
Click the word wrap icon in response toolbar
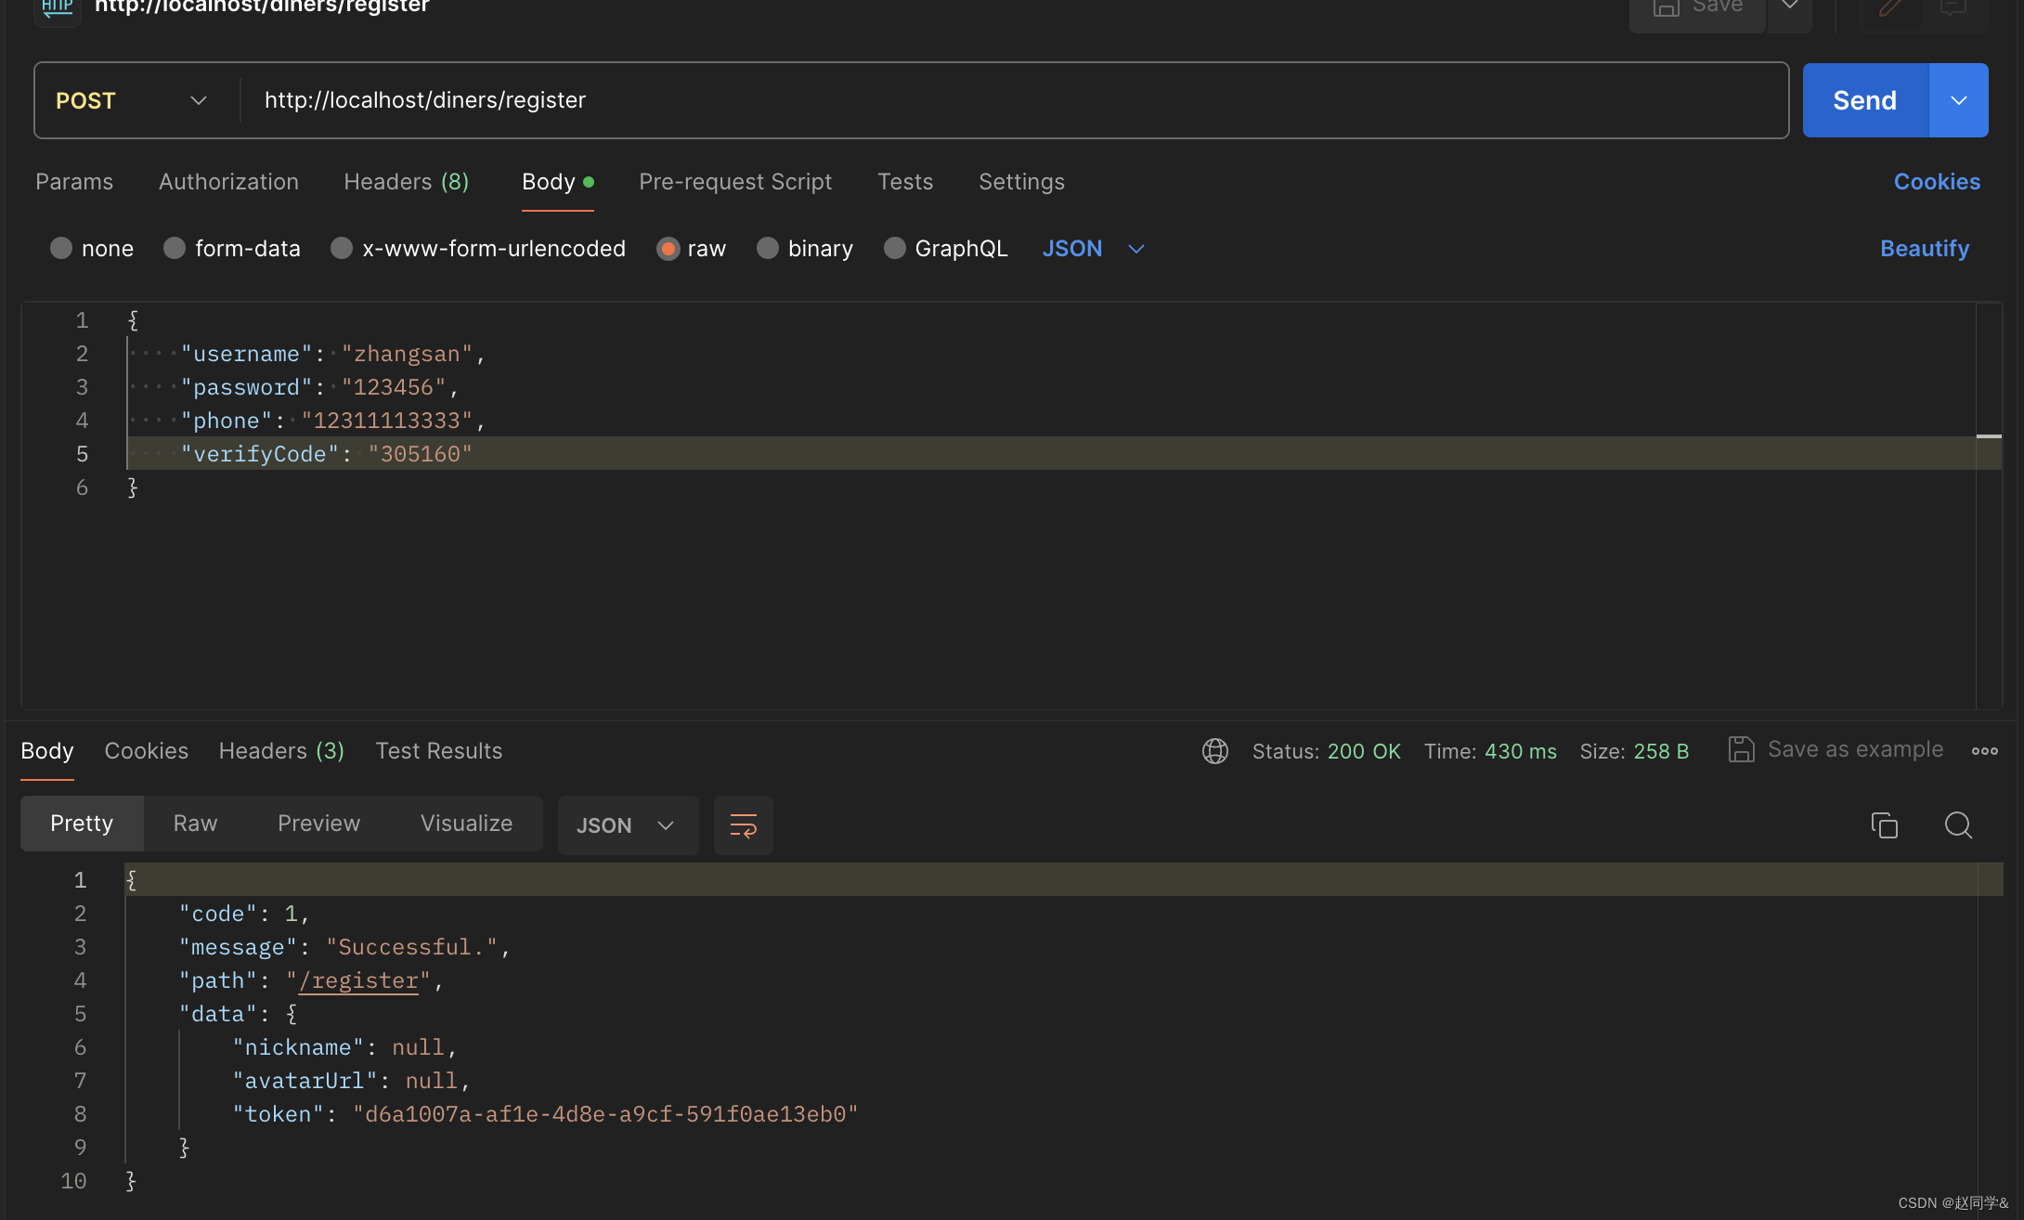[743, 825]
